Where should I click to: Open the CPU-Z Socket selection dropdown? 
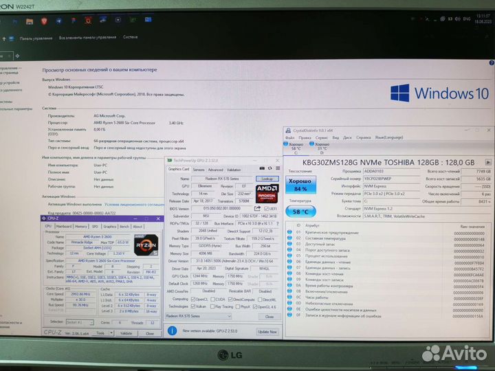coord(80,322)
